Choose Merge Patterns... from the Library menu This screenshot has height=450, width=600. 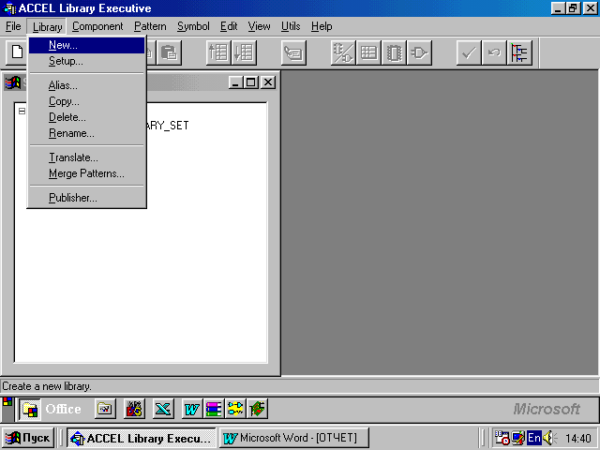point(87,173)
